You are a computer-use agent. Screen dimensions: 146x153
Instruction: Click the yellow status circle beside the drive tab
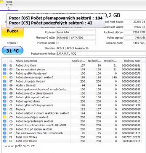2,2
